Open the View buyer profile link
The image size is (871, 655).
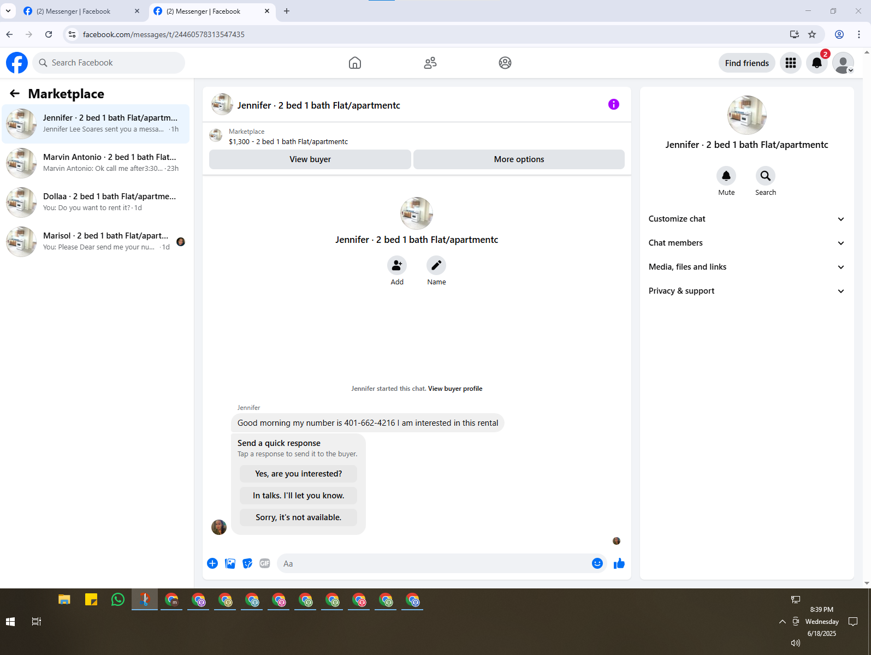pos(455,389)
